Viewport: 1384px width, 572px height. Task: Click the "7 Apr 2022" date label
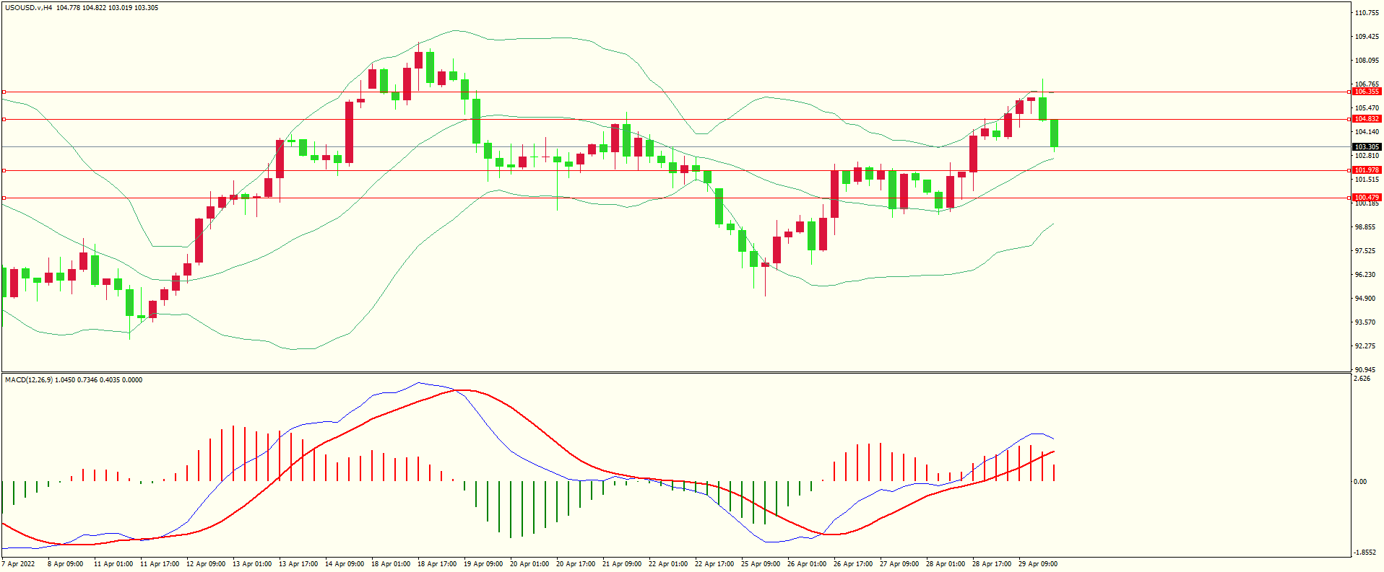[x=19, y=564]
